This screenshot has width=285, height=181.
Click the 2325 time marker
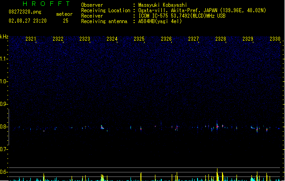(139, 39)
